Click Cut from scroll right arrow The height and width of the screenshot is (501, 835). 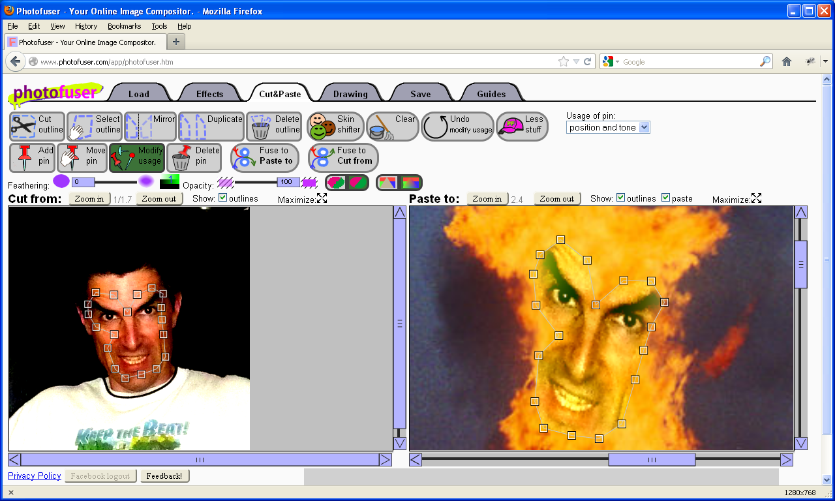[x=385, y=459]
